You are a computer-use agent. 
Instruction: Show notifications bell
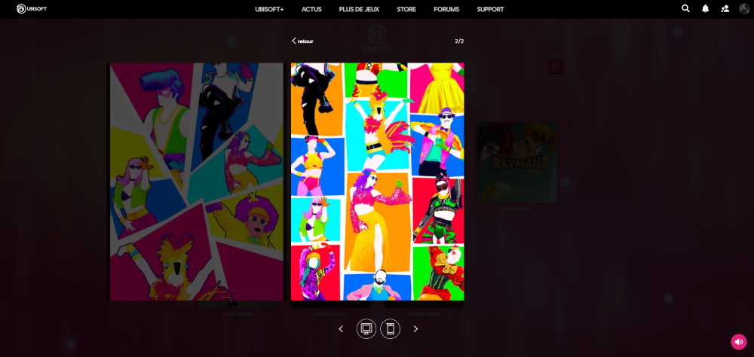706,8
